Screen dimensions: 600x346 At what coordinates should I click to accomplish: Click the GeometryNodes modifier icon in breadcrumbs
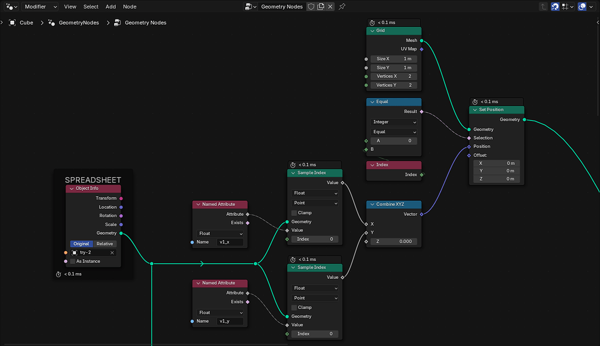51,23
